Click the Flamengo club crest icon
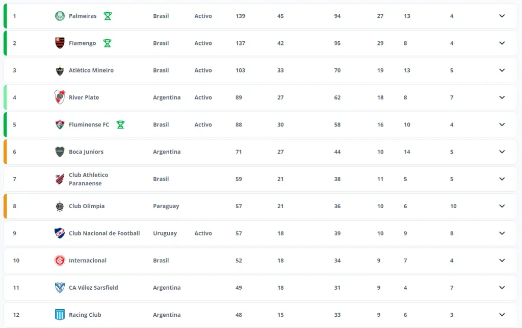Image resolution: width=522 pixels, height=328 pixels. point(60,43)
